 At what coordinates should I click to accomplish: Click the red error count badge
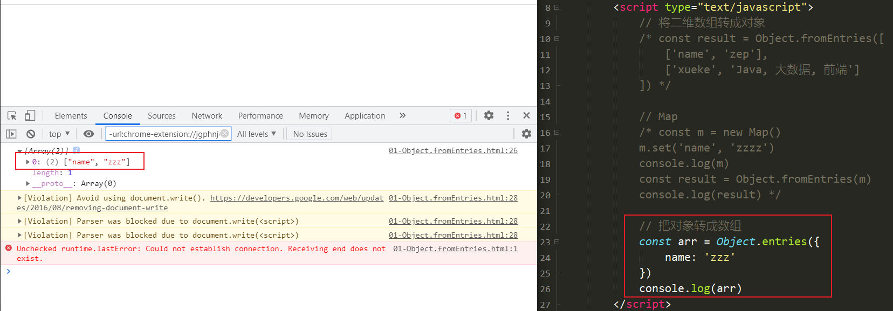[461, 115]
